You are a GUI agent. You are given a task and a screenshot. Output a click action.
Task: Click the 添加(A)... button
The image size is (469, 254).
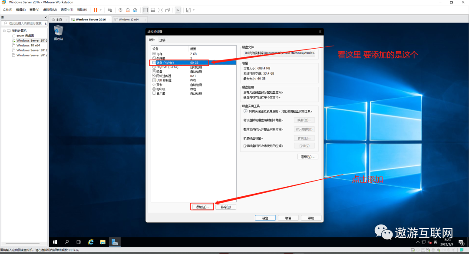[x=202, y=207]
